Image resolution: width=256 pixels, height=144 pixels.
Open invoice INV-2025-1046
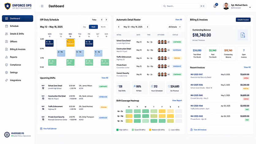[197, 85]
